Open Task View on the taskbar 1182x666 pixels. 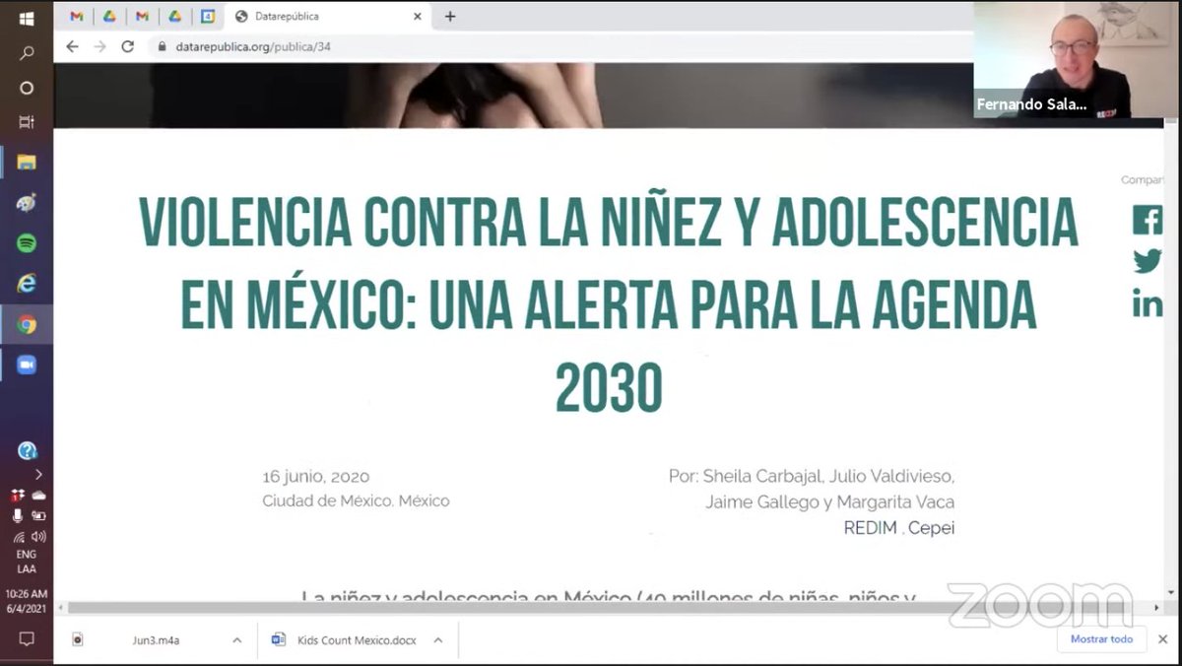[x=27, y=122]
